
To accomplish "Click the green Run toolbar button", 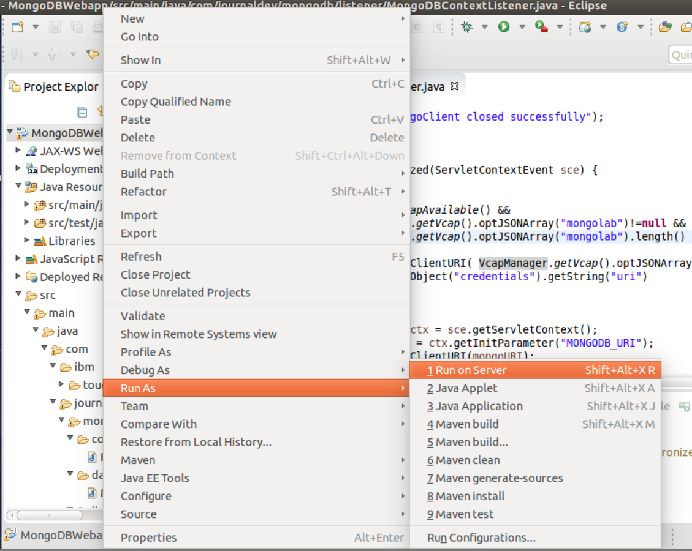I will point(504,27).
